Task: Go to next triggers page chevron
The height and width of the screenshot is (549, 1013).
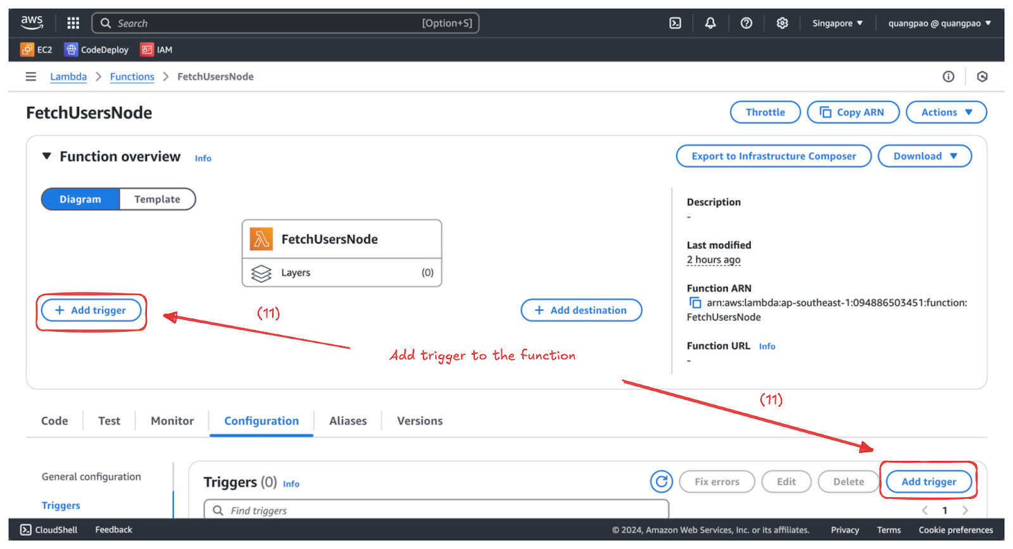Action: [x=965, y=510]
